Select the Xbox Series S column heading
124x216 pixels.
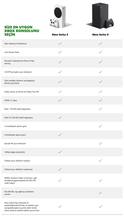click(60, 35)
